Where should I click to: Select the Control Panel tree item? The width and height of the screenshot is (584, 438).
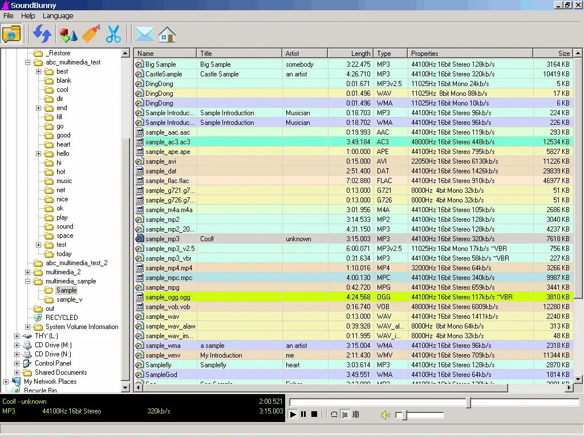tap(53, 363)
